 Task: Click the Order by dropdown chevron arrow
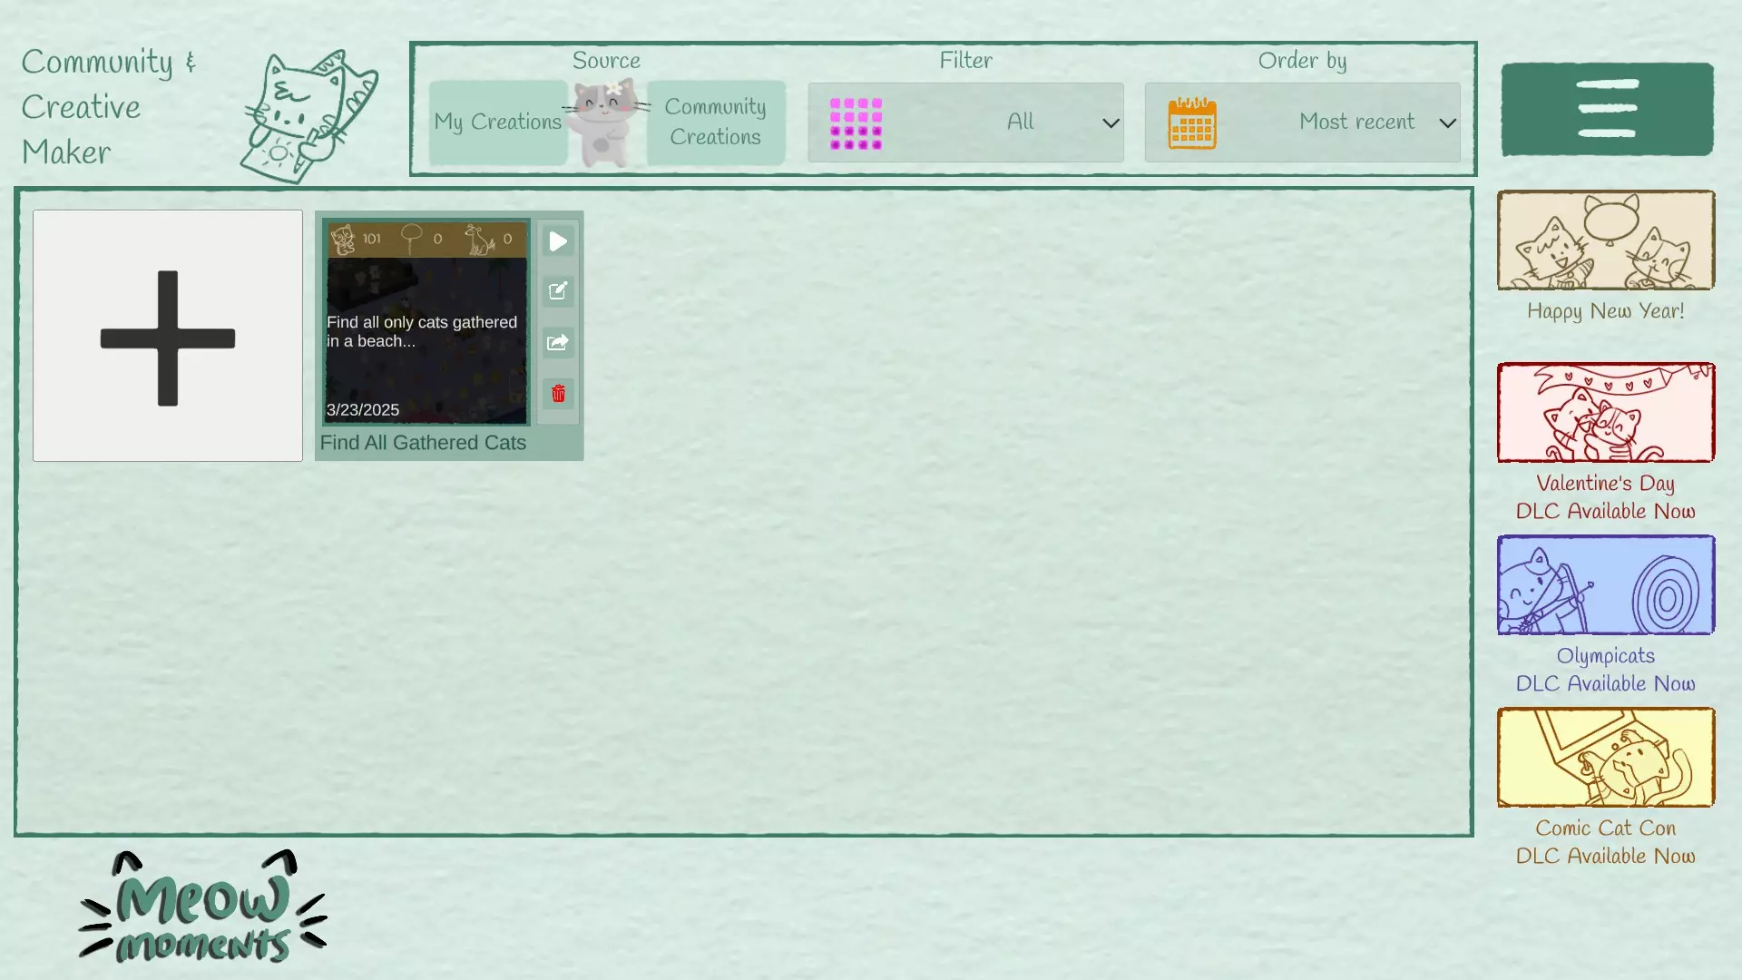tap(1447, 122)
